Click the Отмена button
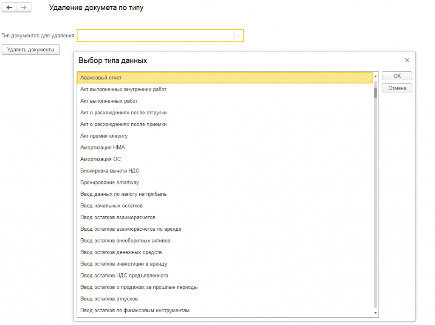This screenshot has height=325, width=435. point(397,88)
